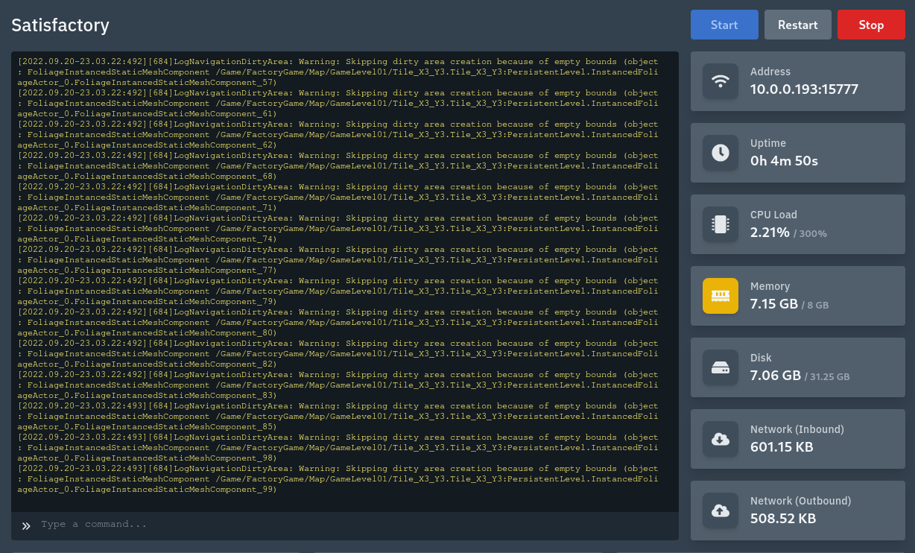Restart the Satisfactory server

click(x=797, y=25)
